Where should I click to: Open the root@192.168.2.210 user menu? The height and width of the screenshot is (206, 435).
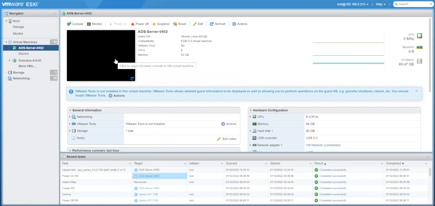pyautogui.click(x=353, y=4)
